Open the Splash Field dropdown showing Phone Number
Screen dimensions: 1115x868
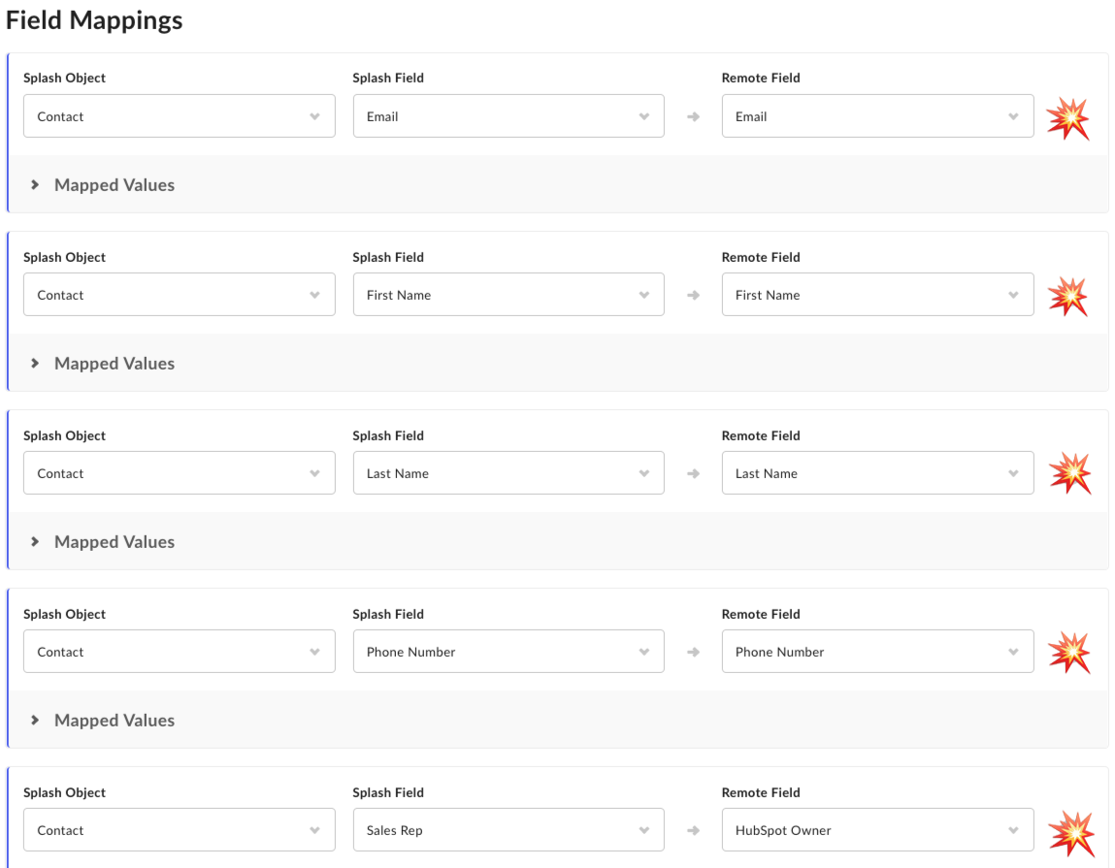[508, 651]
